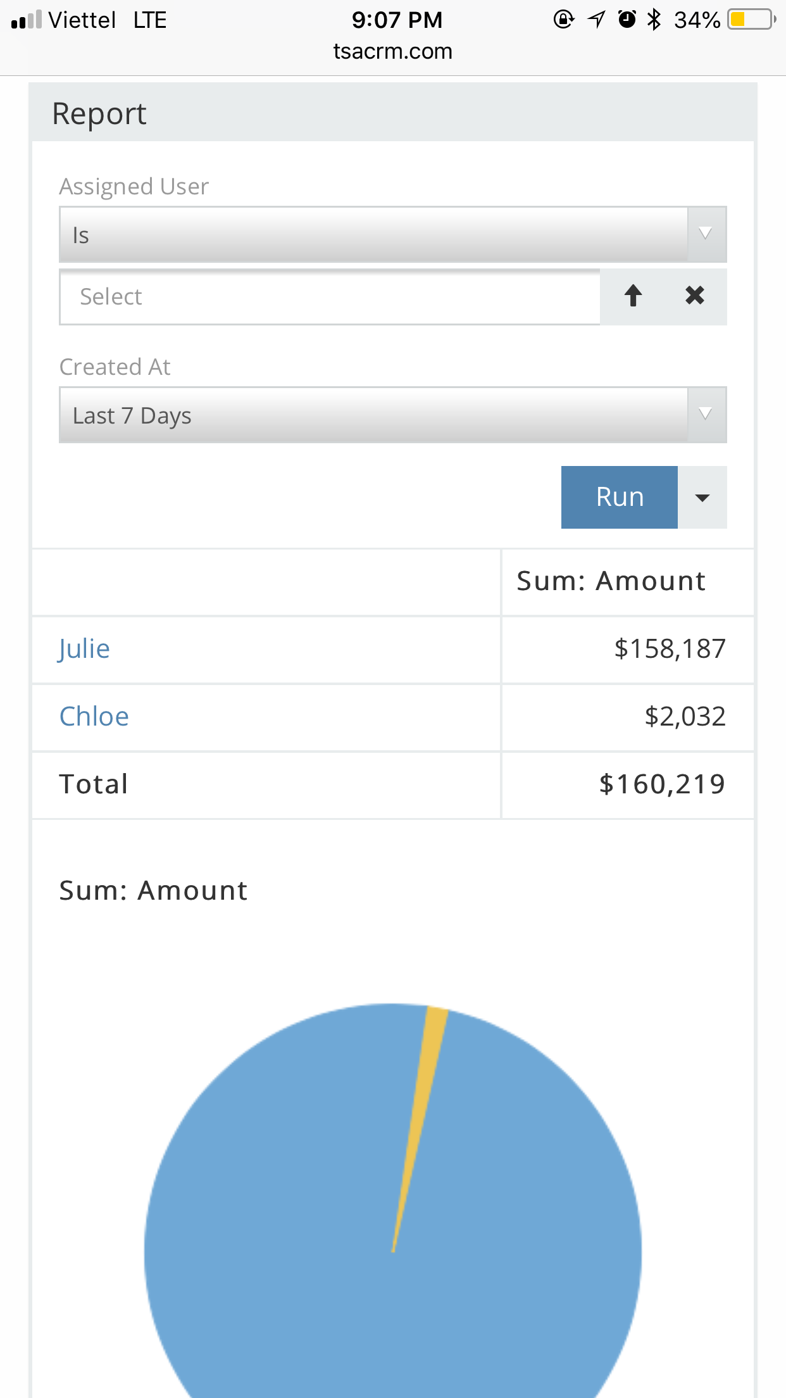Run the report
The width and height of the screenshot is (786, 1398).
(x=619, y=498)
